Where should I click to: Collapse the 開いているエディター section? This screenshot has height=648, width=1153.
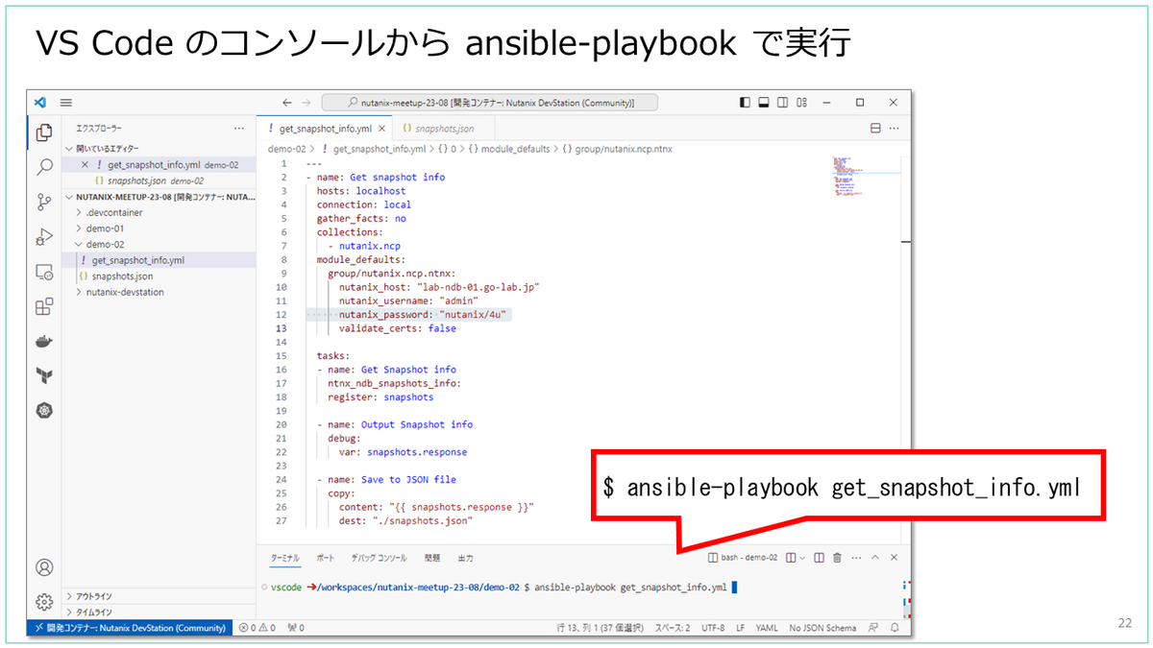click(159, 149)
